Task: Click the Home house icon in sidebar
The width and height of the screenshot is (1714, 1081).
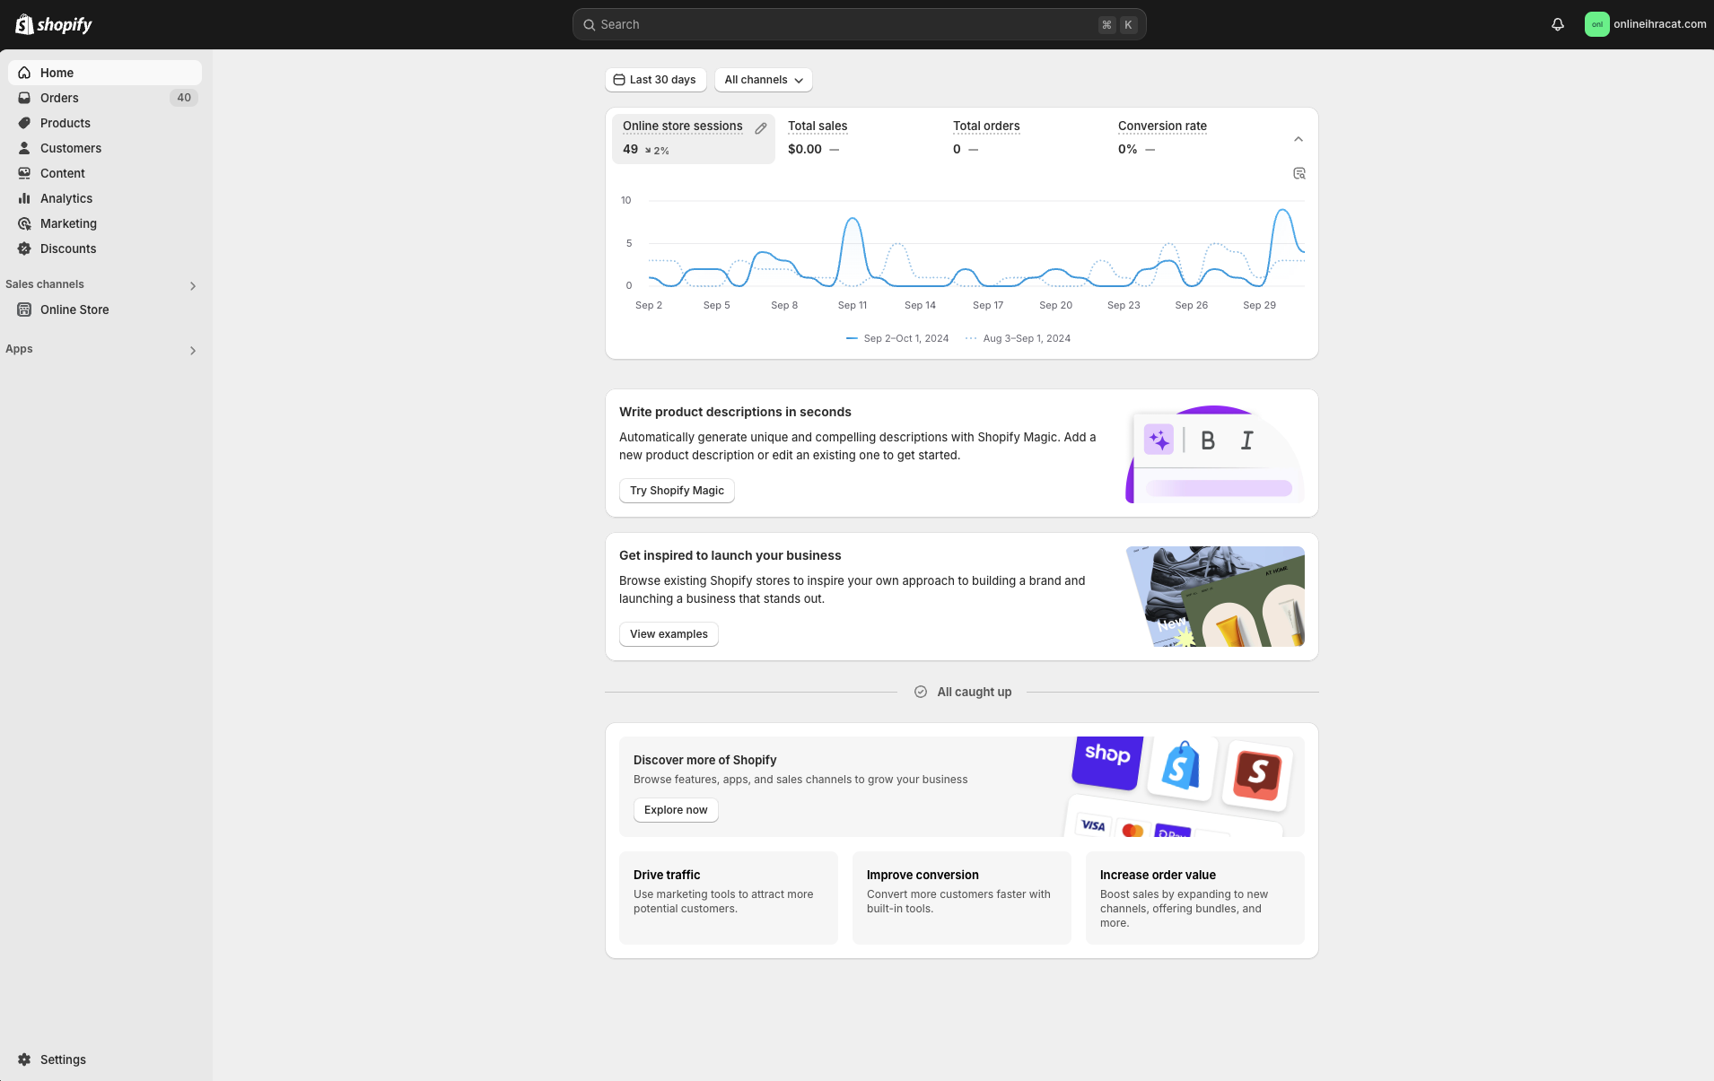Action: click(24, 73)
